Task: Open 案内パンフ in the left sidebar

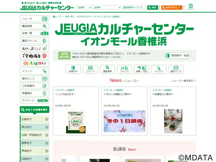Action: [x=35, y=79]
